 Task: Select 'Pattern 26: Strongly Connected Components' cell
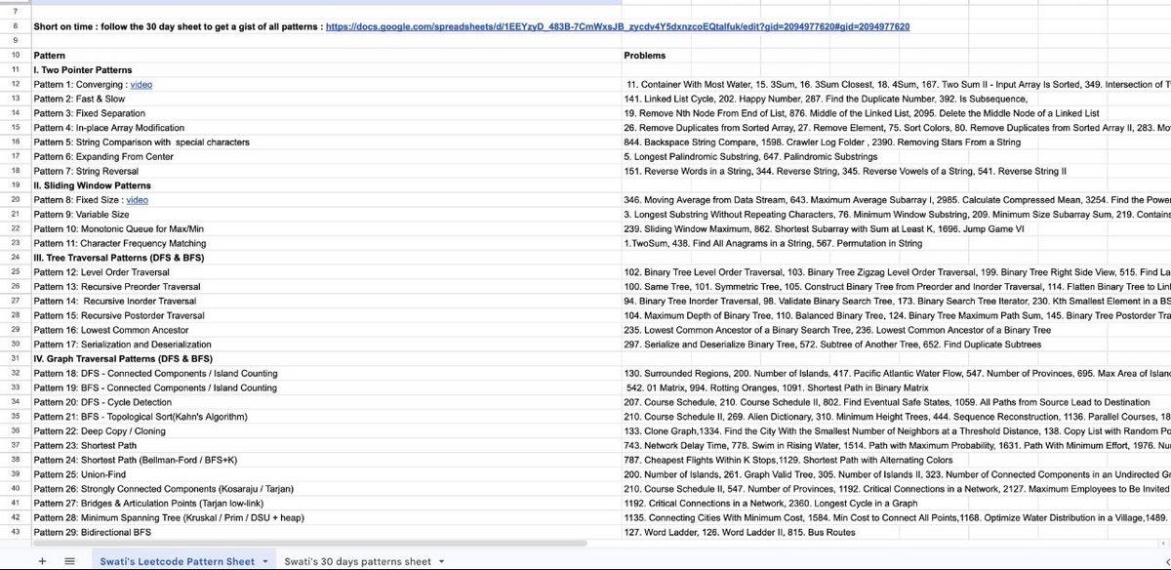[325, 488]
